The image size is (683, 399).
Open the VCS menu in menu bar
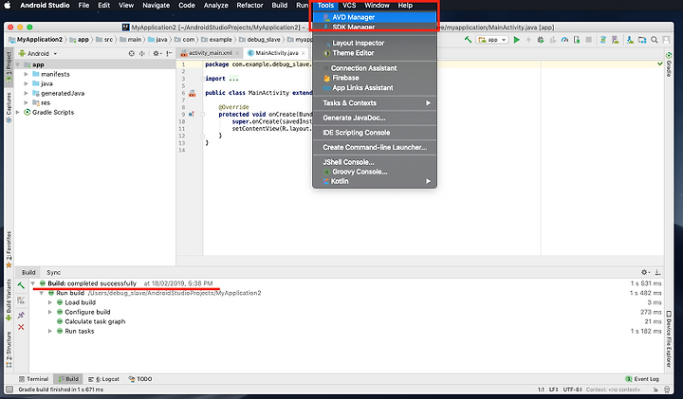click(349, 6)
